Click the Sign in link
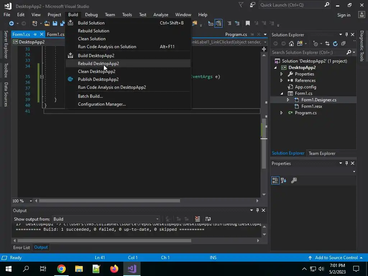This screenshot has width=368, height=276. point(344,15)
